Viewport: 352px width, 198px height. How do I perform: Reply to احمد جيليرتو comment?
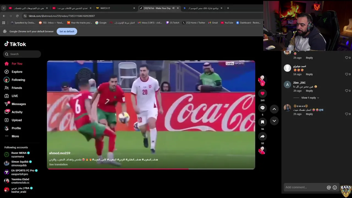309,74
